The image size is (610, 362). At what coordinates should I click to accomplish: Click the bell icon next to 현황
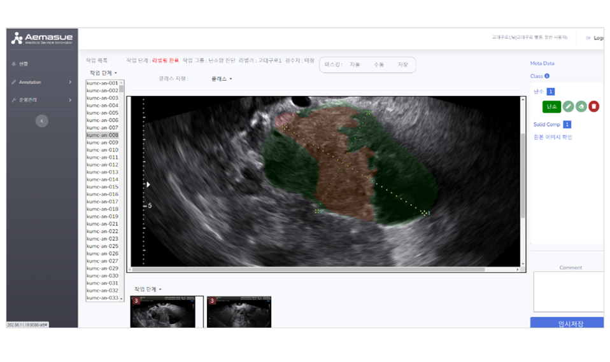(x=13, y=64)
